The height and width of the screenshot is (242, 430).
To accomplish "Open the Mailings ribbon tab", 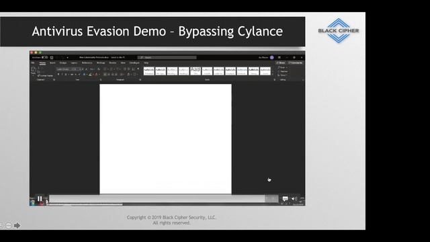I will point(101,63).
